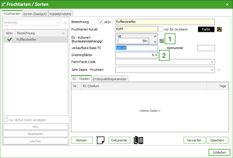Screen dimensions: 233x158
Task: Click the color palette grid icon
Action: tap(220, 29)
